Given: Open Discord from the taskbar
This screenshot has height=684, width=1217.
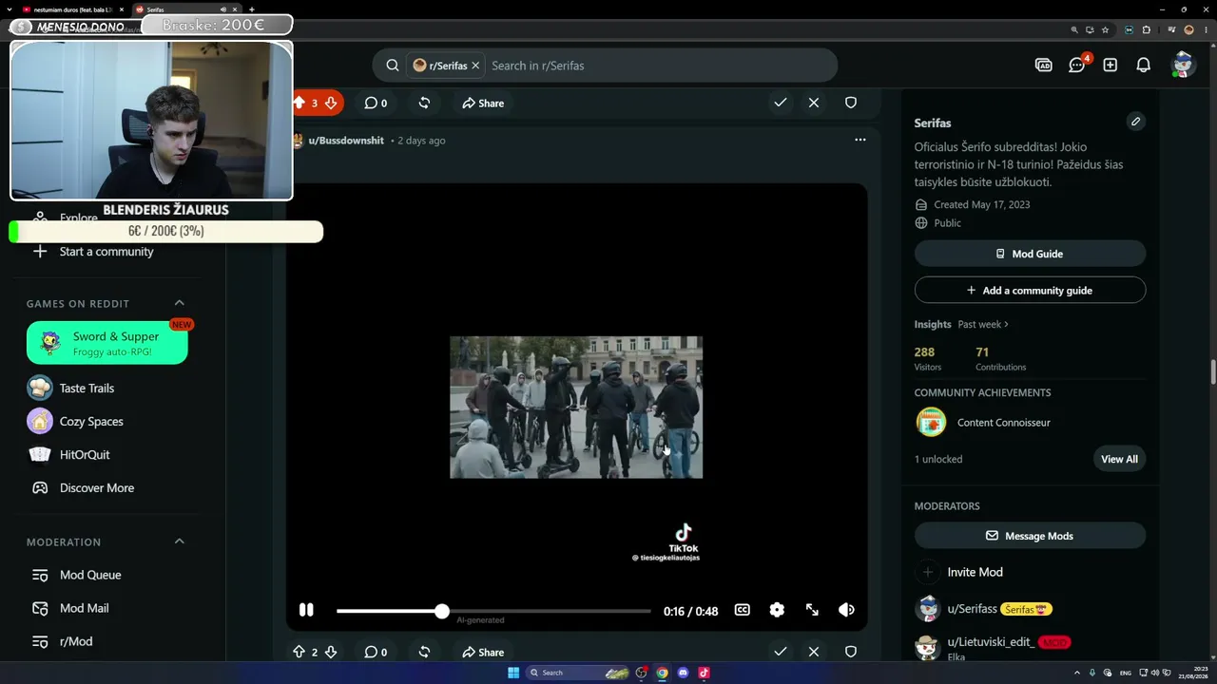Looking at the screenshot, I should pos(683,673).
